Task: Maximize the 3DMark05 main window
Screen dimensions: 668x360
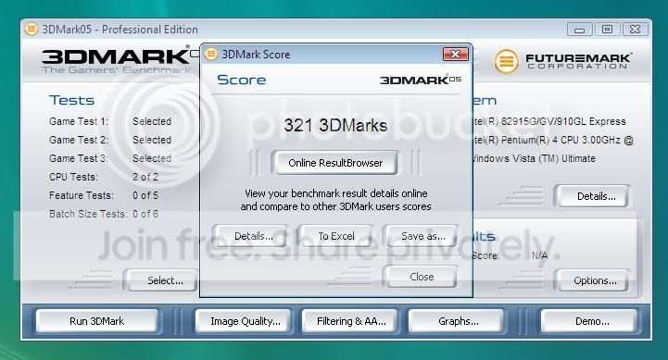Action: (x=607, y=30)
